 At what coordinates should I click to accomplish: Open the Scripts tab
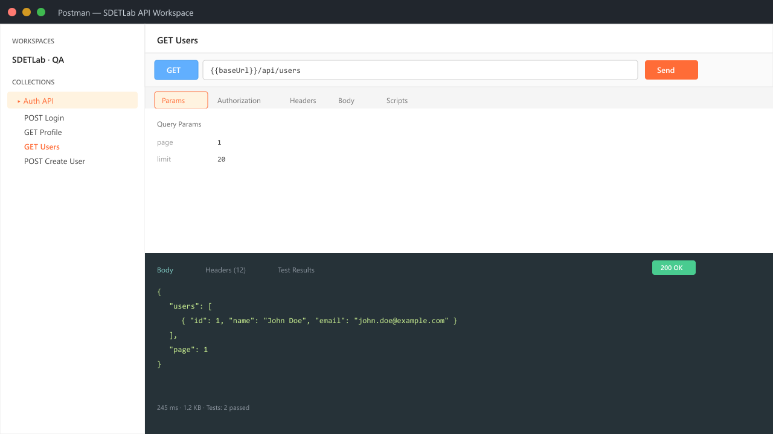[x=397, y=101]
